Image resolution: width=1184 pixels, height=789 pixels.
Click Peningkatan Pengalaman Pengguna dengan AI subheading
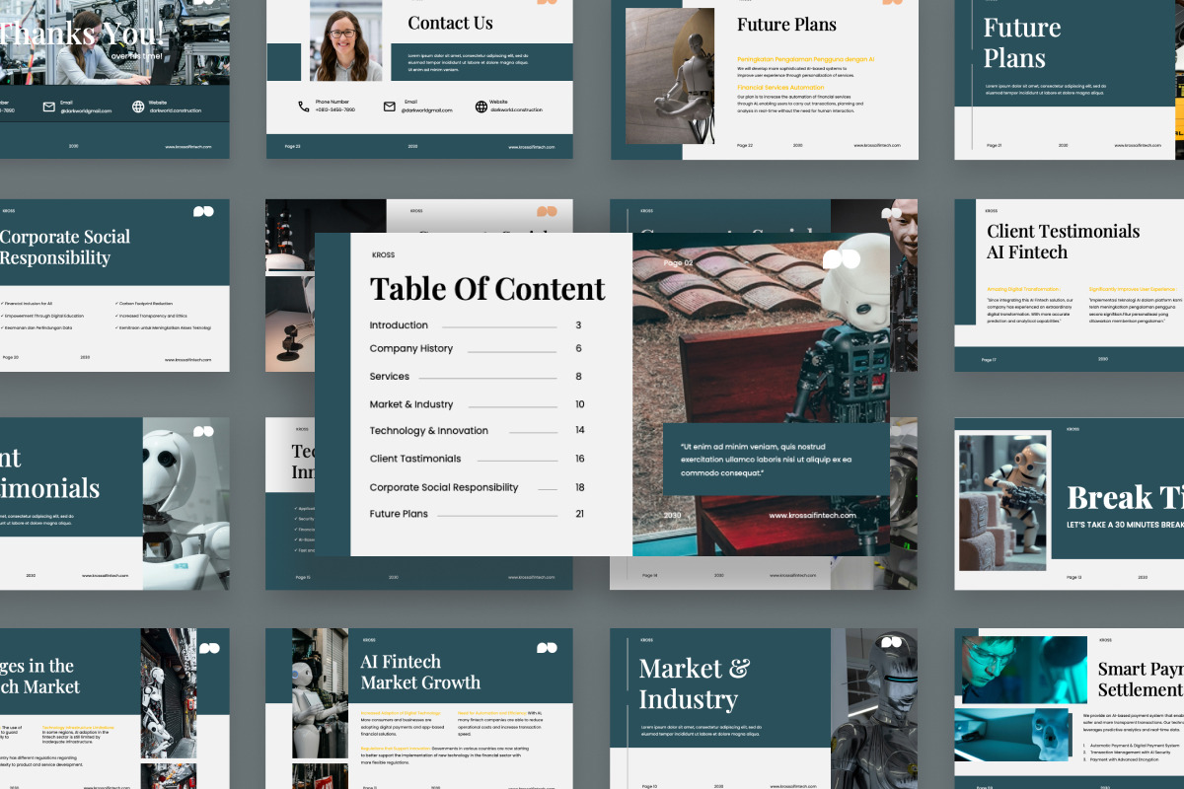point(806,59)
